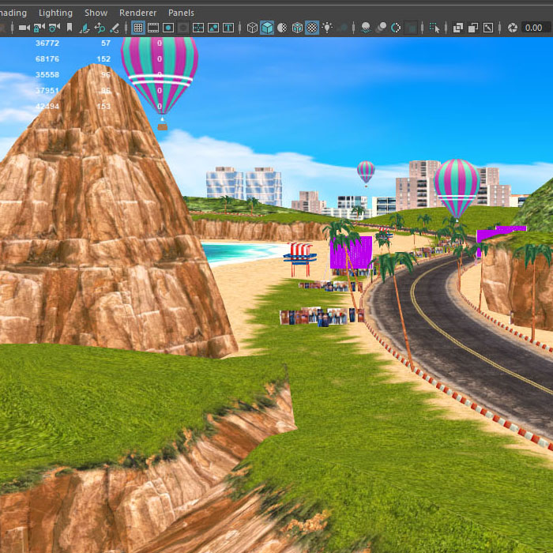Click the Isolate Select icon
The width and height of the screenshot is (553, 553).
tap(434, 28)
